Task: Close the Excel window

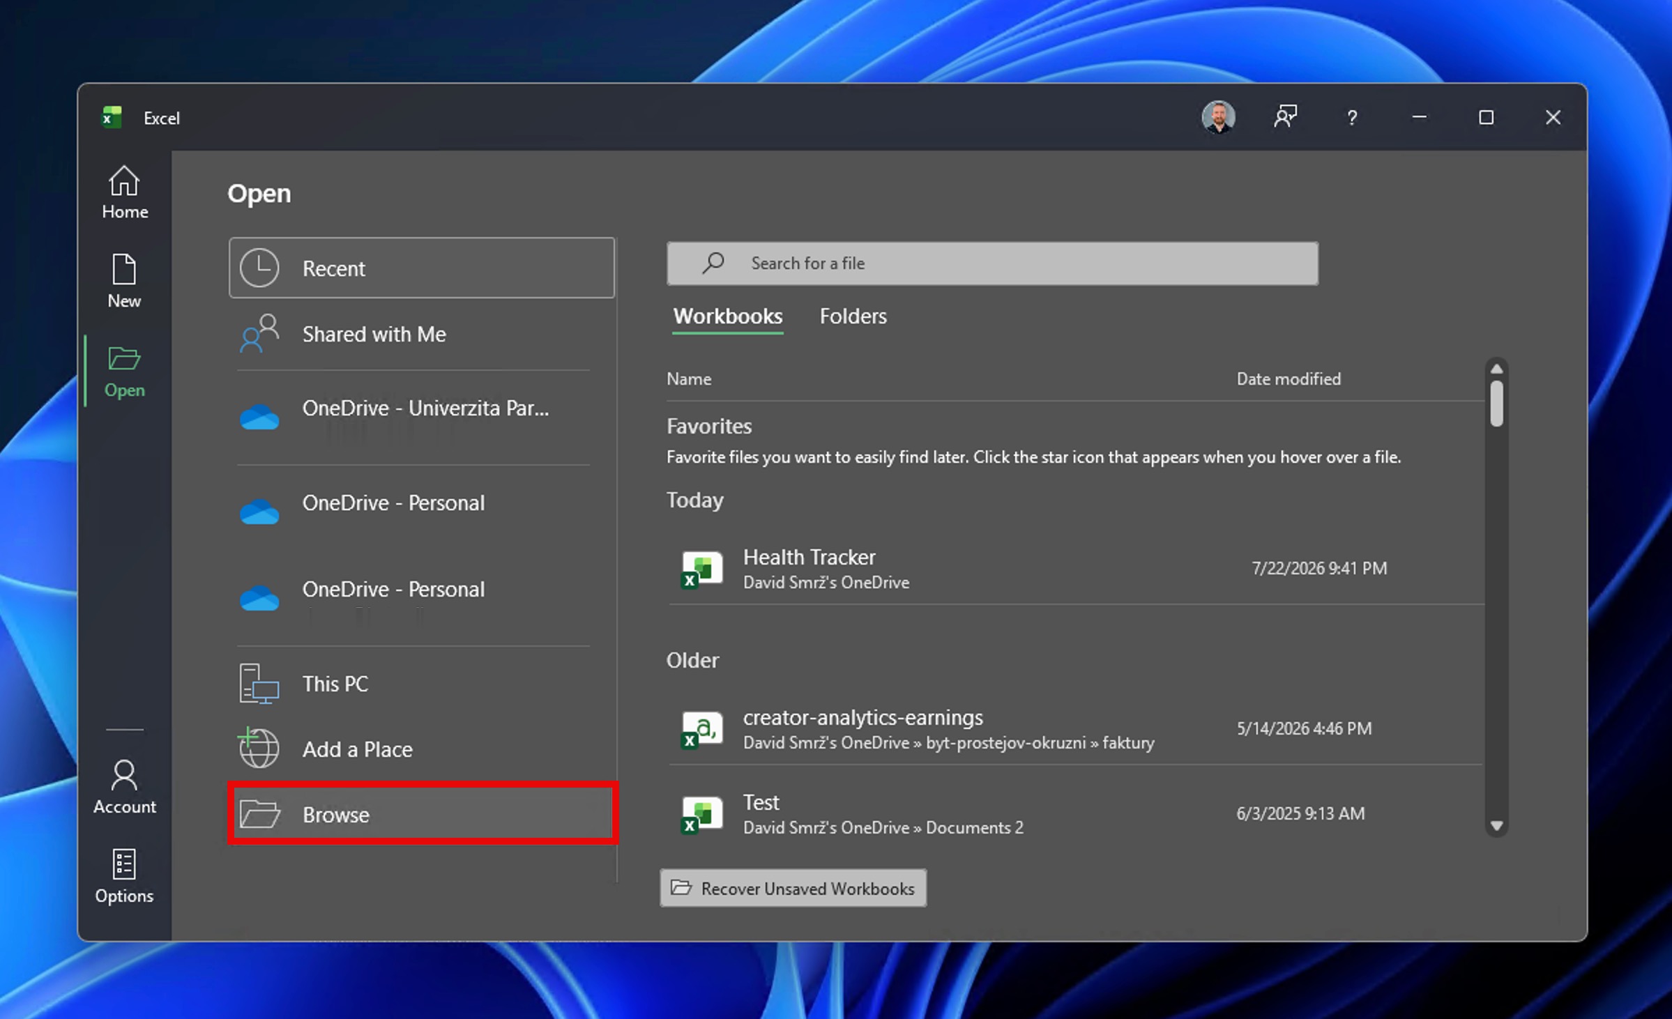Action: (x=1553, y=117)
